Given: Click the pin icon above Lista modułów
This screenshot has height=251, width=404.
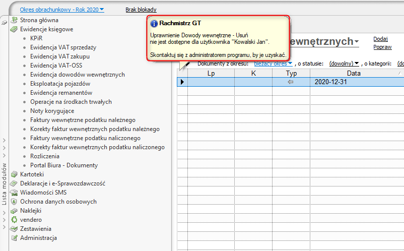Looking at the screenshot, I should click(4, 23).
